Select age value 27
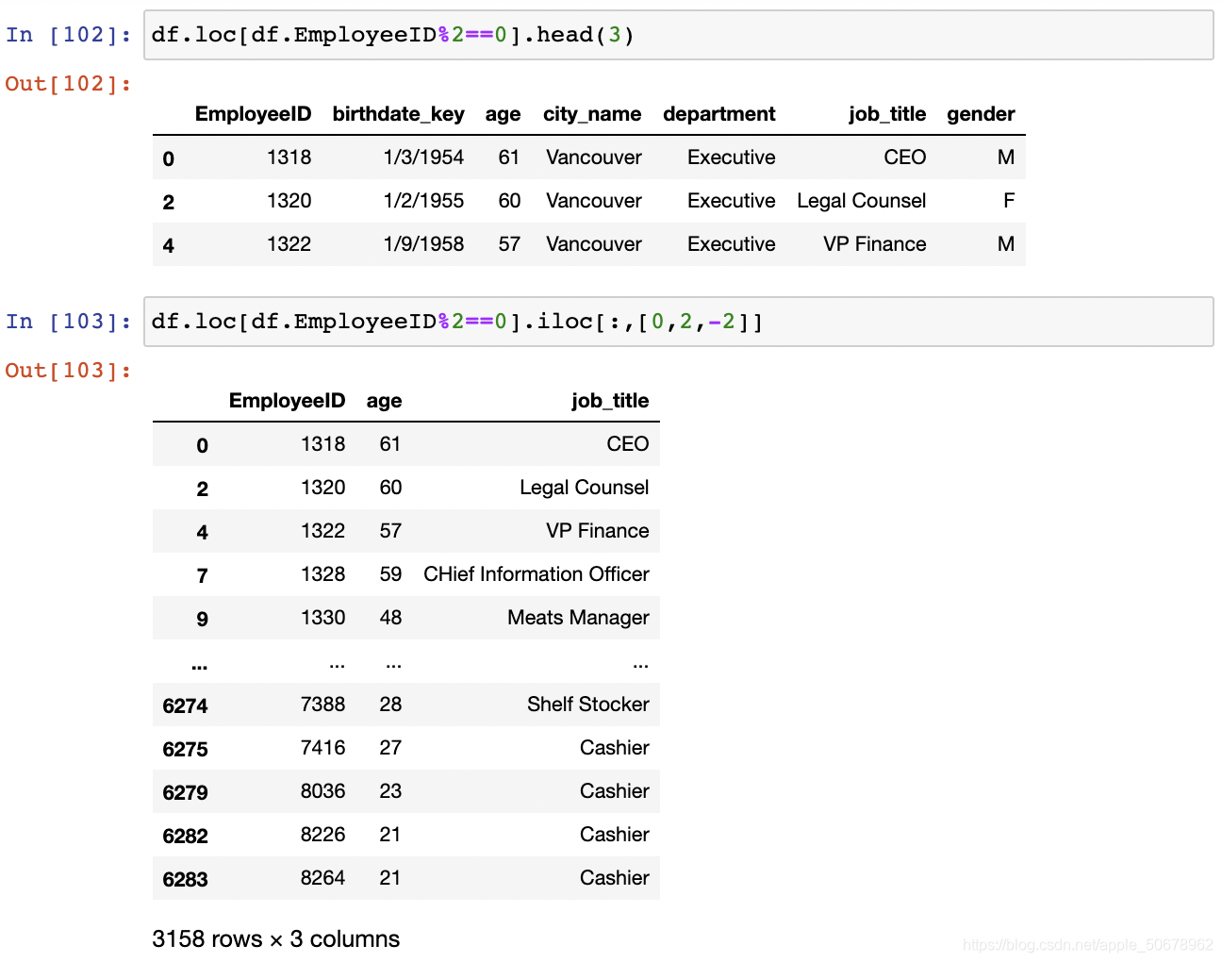 click(x=390, y=748)
